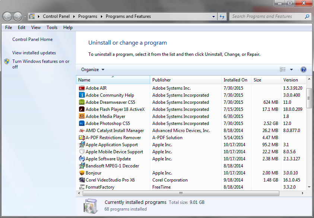314x218 pixels.
Task: Open help with the blue question mark
Action: click(x=304, y=70)
